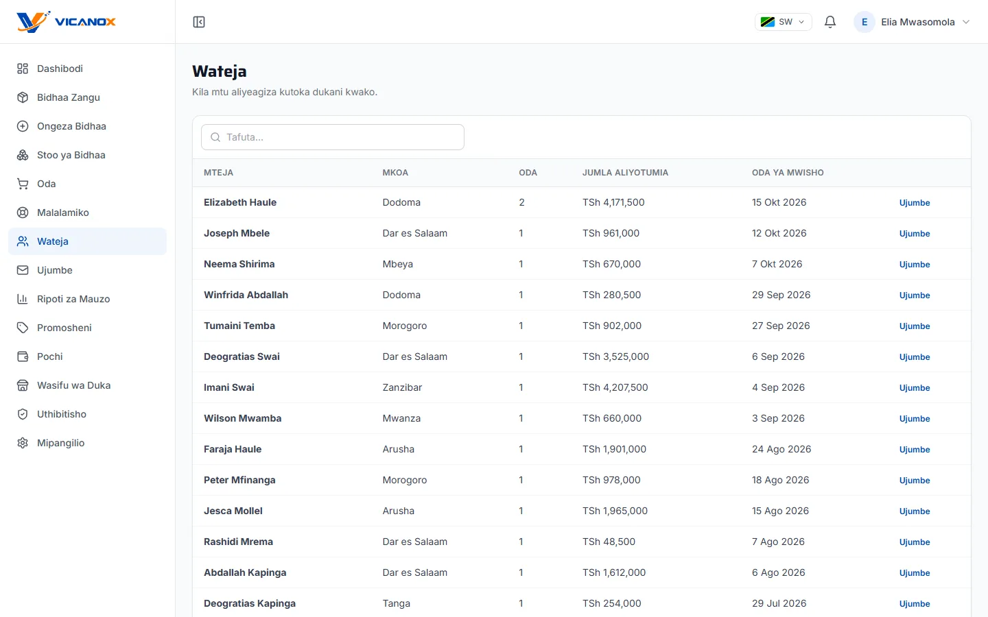Open the SW language dropdown
The image size is (988, 617).
coord(783,22)
